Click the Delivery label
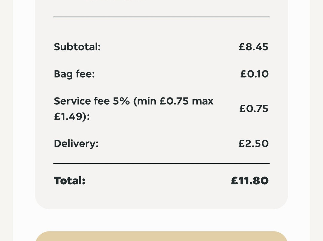The width and height of the screenshot is (323, 241). [76, 143]
